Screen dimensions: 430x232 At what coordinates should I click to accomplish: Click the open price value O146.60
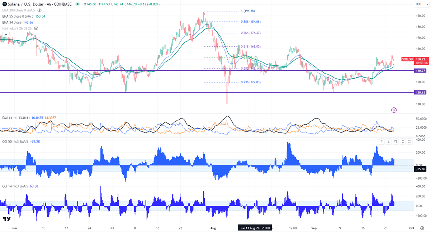pos(90,4)
